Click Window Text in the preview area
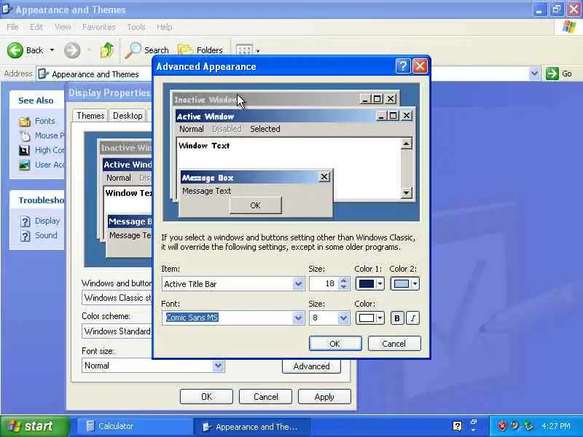Screen dimensions: 583x437 (204, 146)
